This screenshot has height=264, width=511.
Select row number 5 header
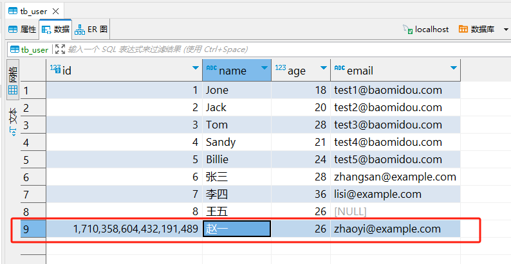click(x=33, y=160)
